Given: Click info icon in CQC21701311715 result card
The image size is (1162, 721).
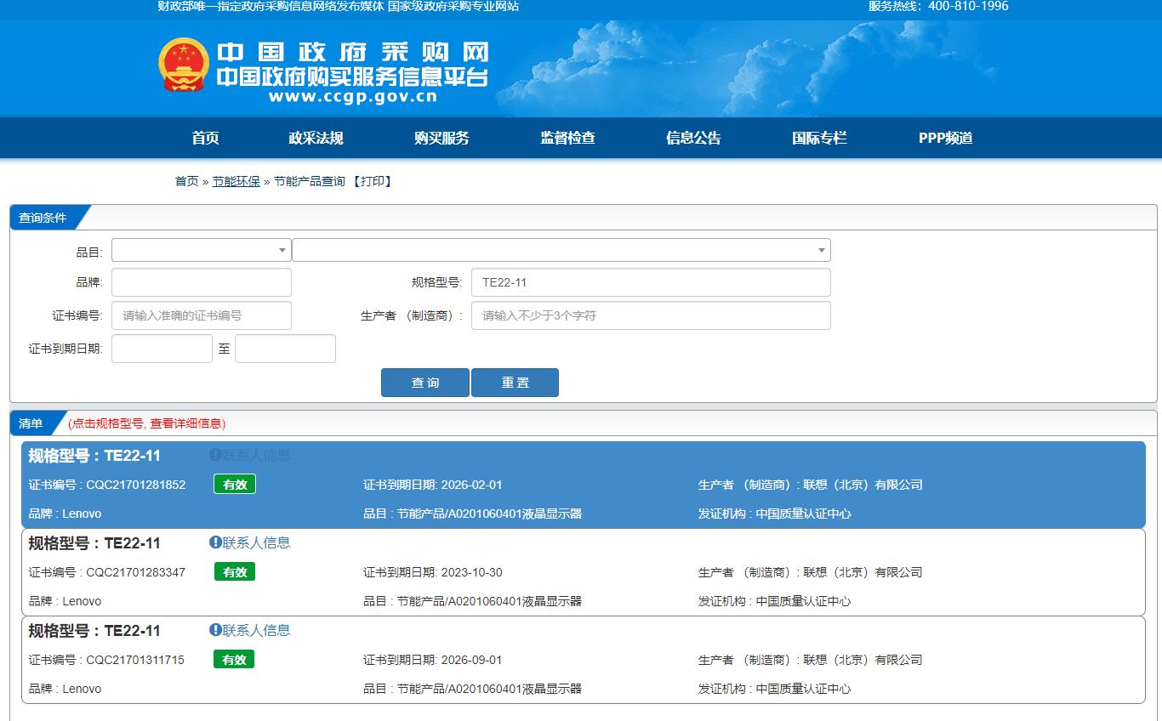Looking at the screenshot, I should tap(215, 630).
